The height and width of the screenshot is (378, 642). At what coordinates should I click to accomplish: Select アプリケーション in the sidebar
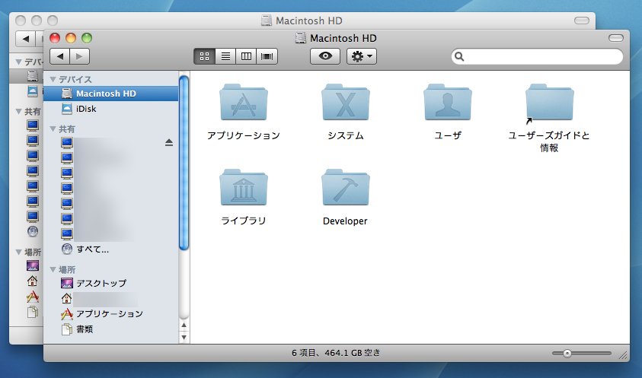tap(111, 314)
